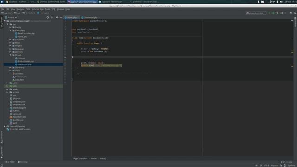Screen dimensions: 297x167
Task: Close the Home.php editor tab
Action: point(78,18)
